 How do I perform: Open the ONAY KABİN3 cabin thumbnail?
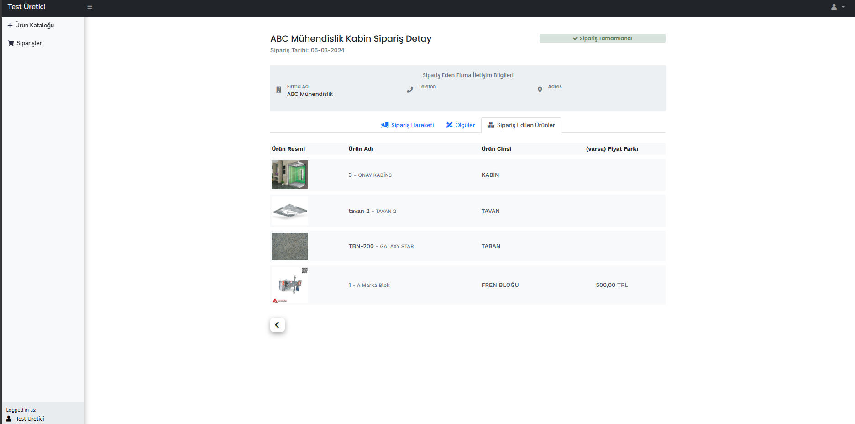point(290,175)
